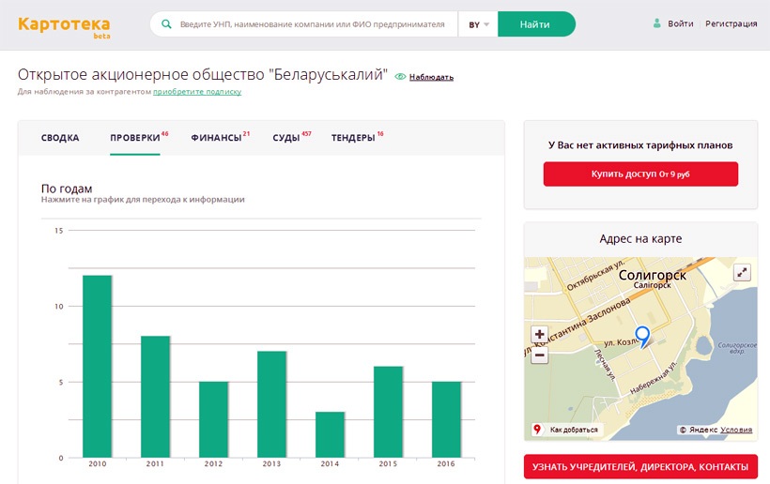Switch to the Сводка tab
The image size is (770, 484).
click(60, 138)
